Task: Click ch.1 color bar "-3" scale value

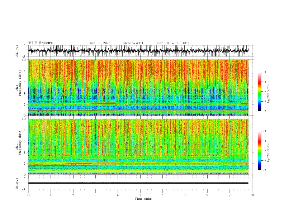Action: [264, 72]
